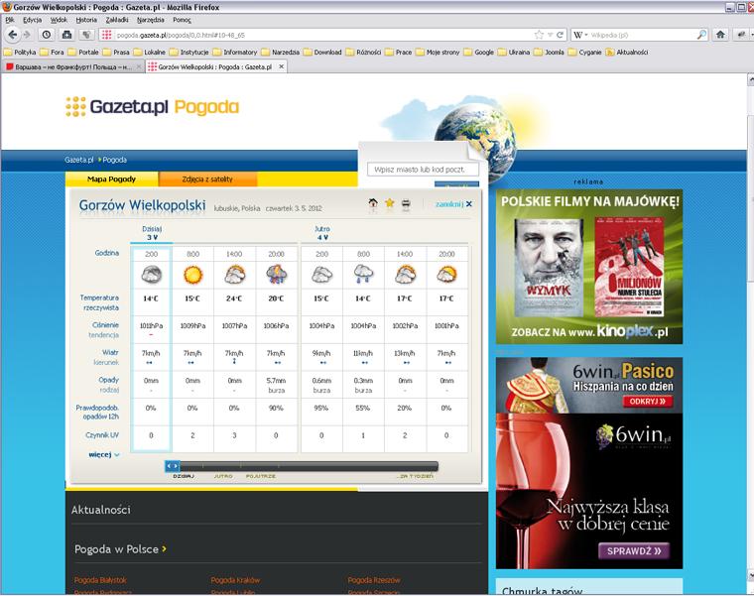The width and height of the screenshot is (754, 596).
Task: Open the Pogoda Rzeszów link
Action: 374,580
